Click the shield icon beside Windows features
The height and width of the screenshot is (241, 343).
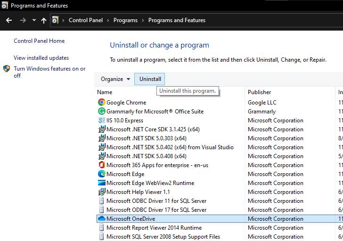tap(7, 69)
